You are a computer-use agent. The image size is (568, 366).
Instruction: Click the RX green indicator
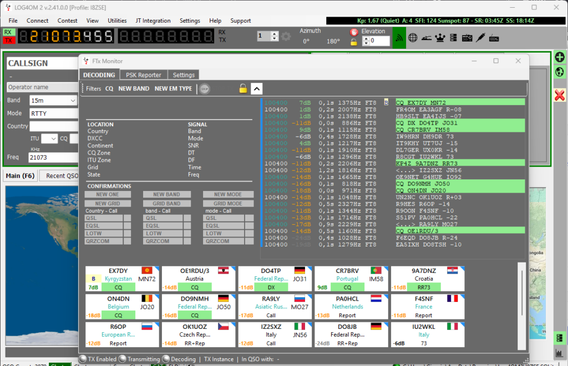pos(8,32)
